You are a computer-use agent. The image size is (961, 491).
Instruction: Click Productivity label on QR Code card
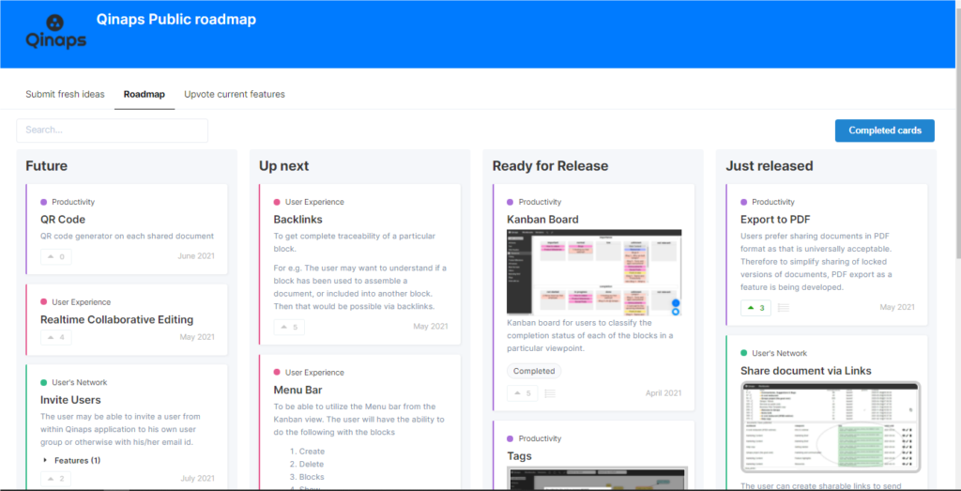click(x=73, y=202)
